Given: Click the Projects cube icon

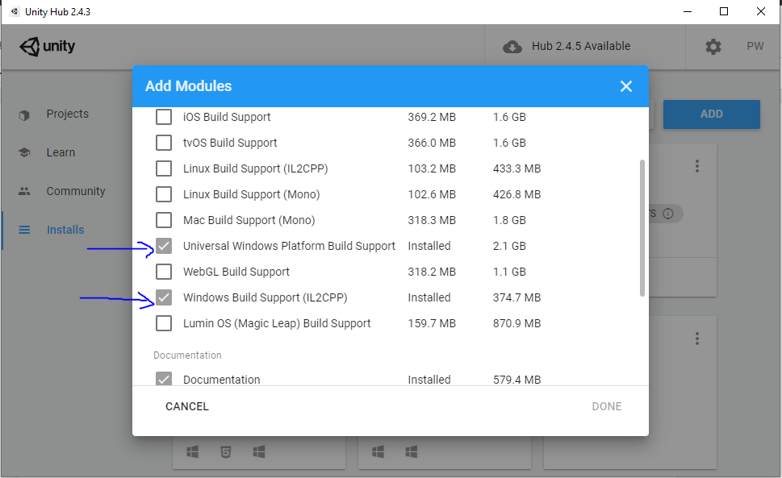Looking at the screenshot, I should pyautogui.click(x=24, y=115).
